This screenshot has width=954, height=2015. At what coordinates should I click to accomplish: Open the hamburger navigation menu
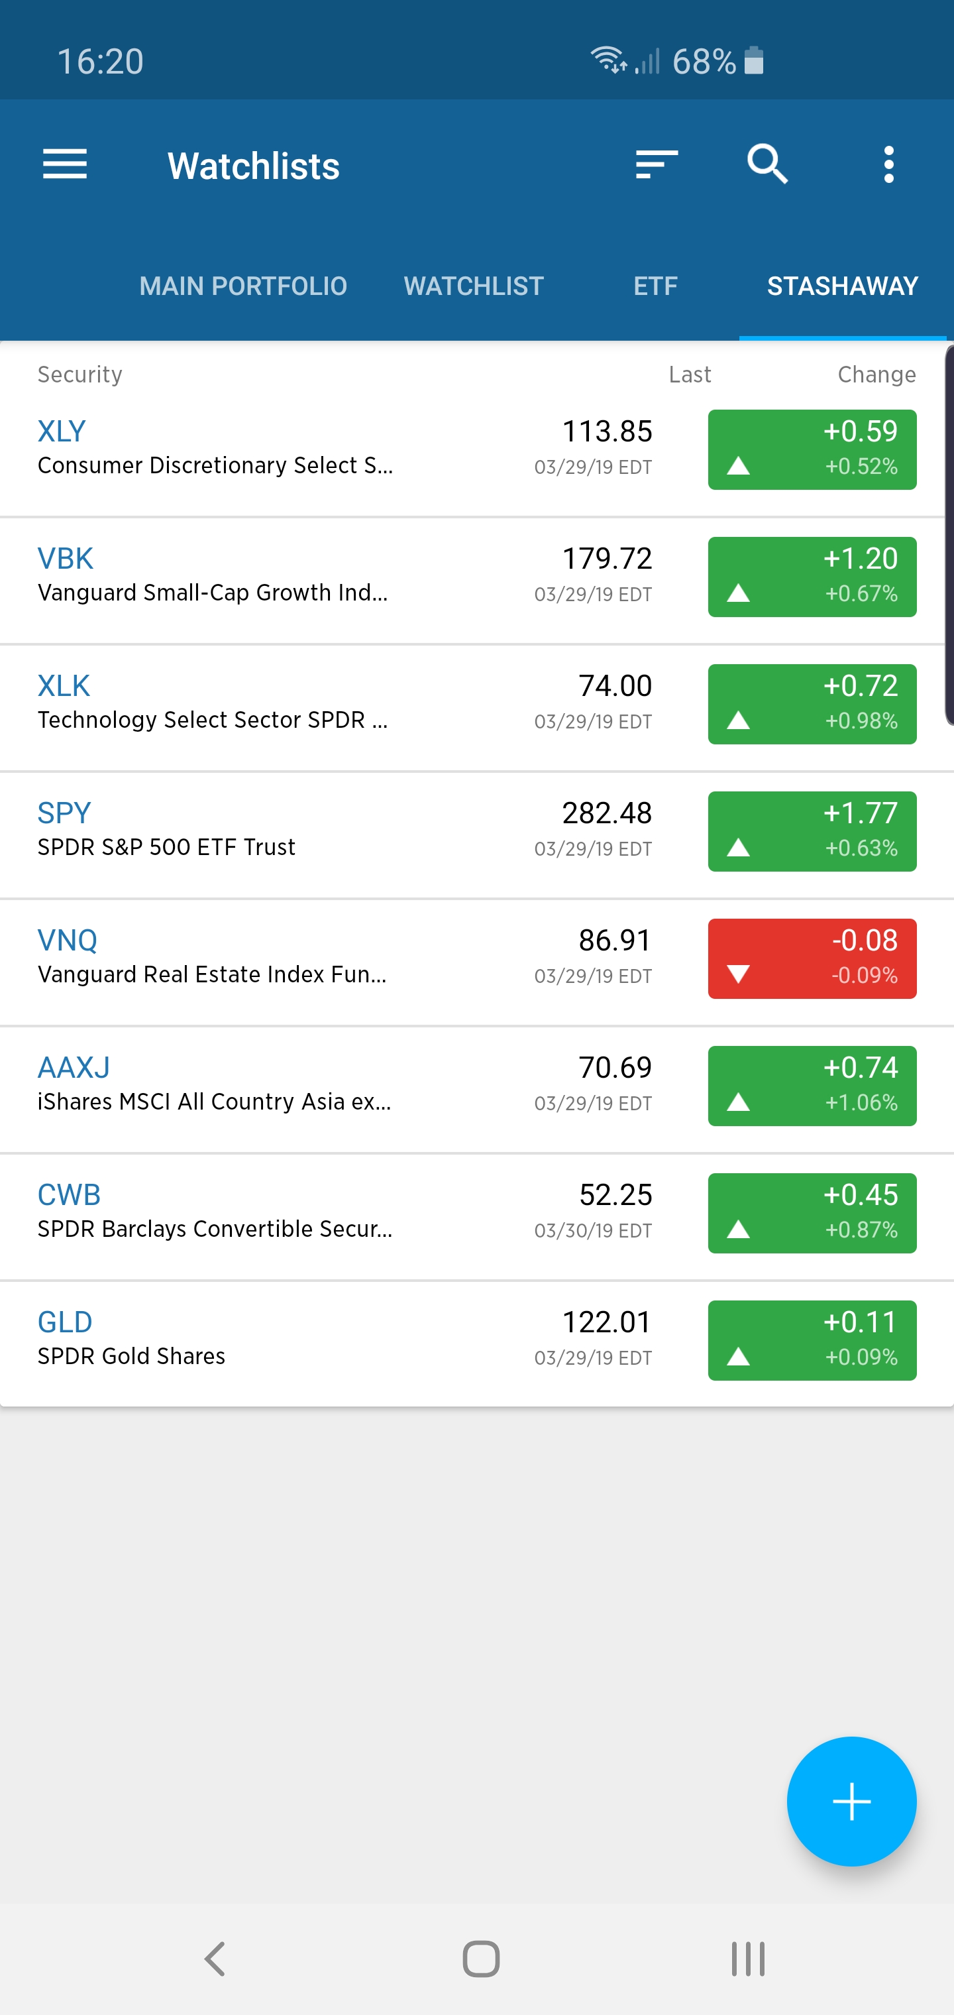pos(65,165)
